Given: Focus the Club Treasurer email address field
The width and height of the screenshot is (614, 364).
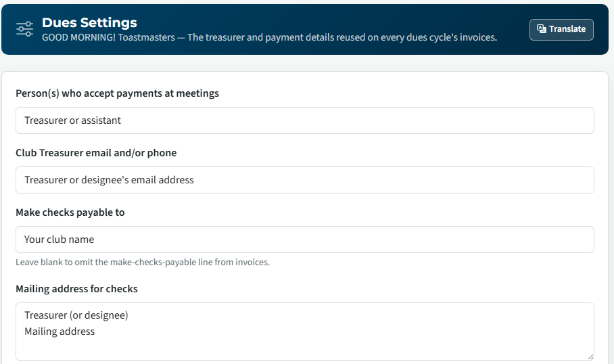Looking at the screenshot, I should (x=305, y=180).
